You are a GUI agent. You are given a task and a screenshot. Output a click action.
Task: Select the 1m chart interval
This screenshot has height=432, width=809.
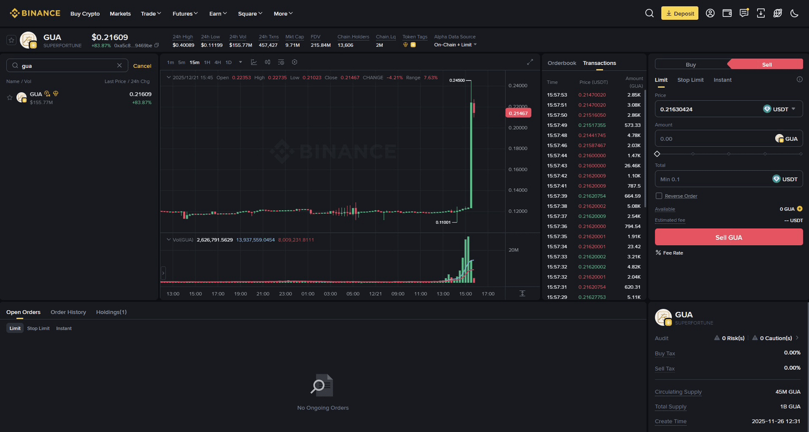click(170, 63)
